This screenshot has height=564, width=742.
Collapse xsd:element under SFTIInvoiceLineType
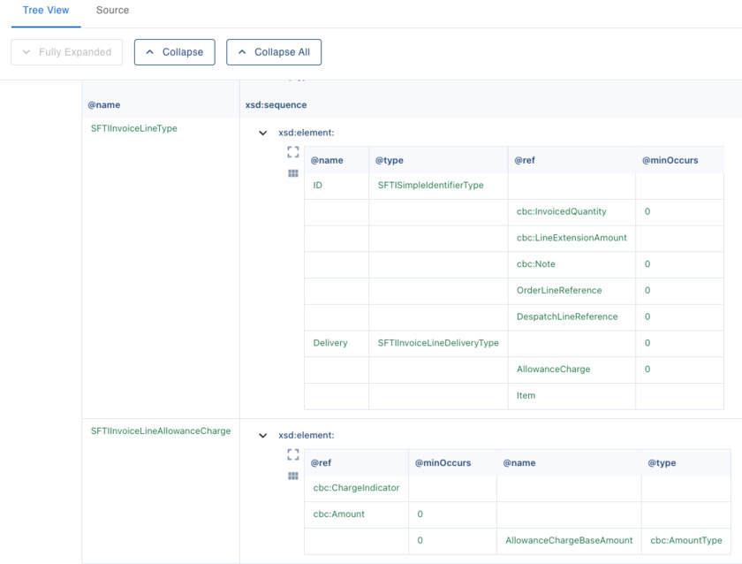(x=262, y=133)
